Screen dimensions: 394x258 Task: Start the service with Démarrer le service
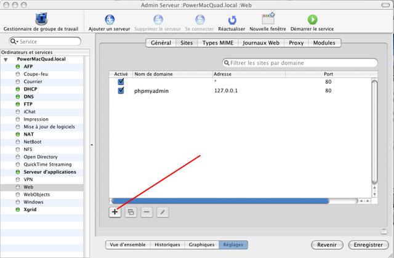(x=312, y=20)
